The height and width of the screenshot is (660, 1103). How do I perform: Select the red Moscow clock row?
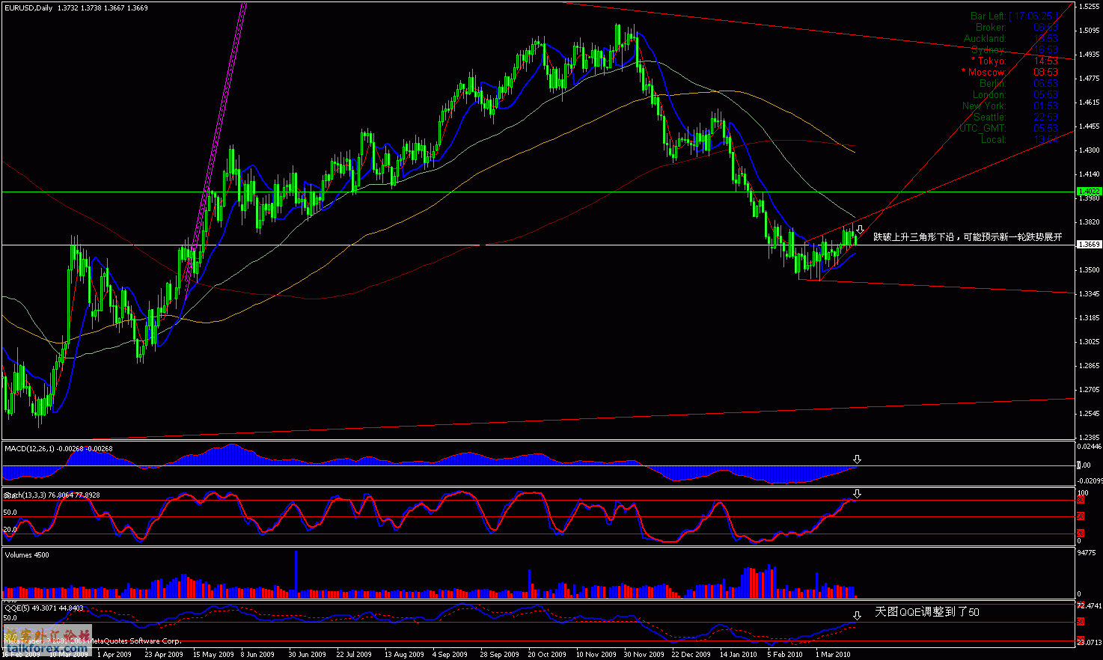1009,72
